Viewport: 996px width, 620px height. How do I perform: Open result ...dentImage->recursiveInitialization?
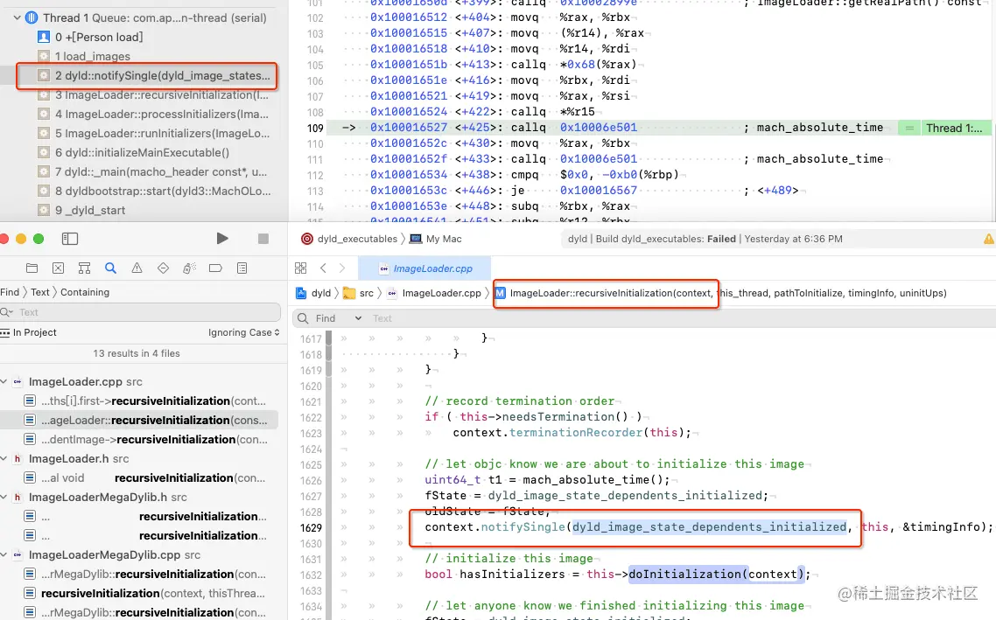[144, 439]
